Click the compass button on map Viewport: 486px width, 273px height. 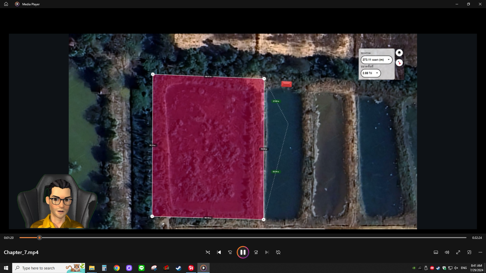point(399,63)
